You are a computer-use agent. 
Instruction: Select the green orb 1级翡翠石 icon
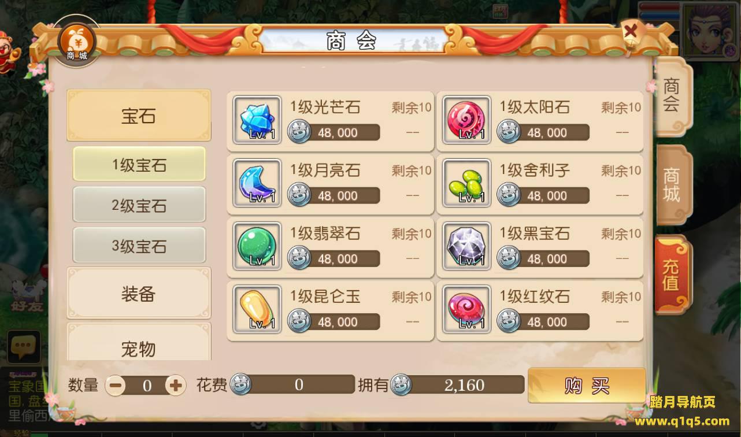click(257, 246)
